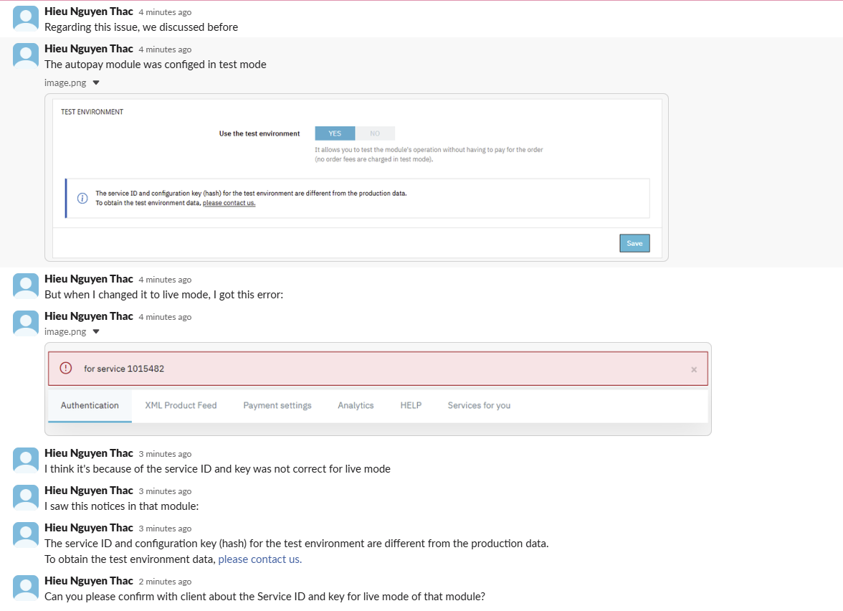Dismiss the 'for service 1015482' error banner
843x611 pixels.
tap(694, 369)
